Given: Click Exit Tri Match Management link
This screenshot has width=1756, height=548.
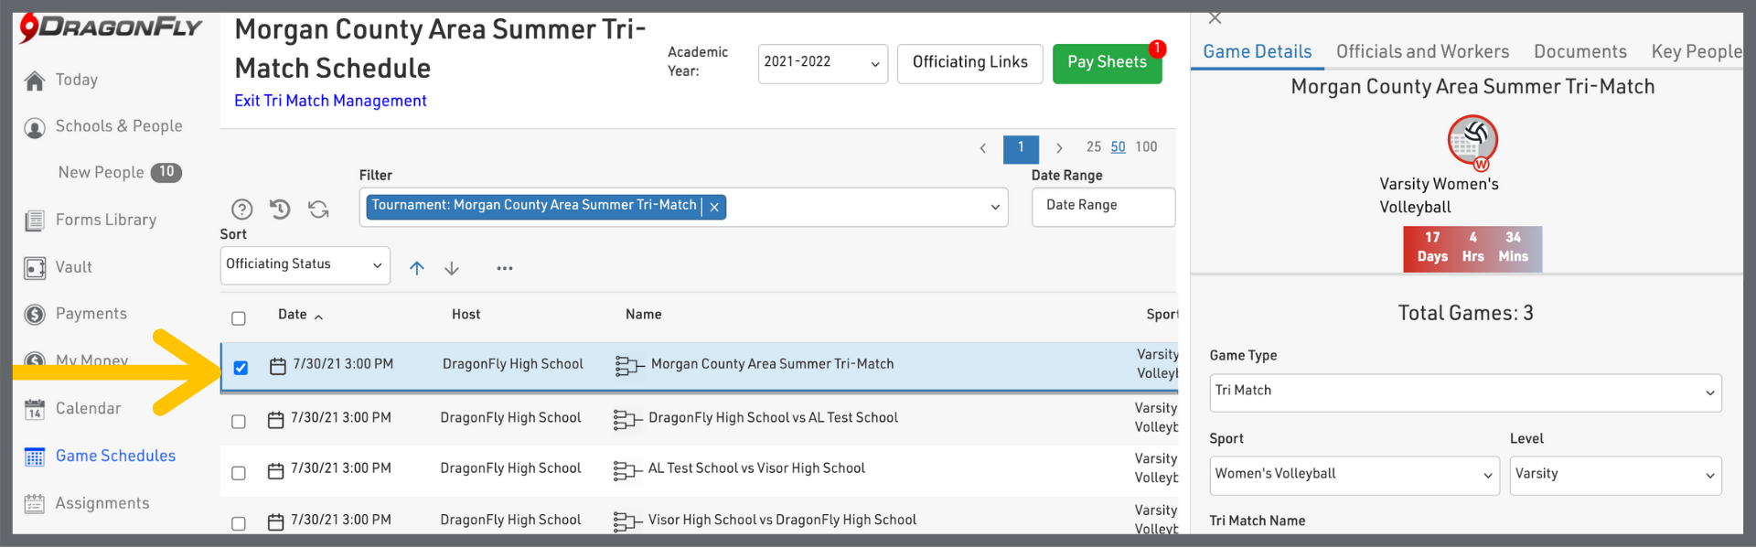Looking at the screenshot, I should (x=330, y=101).
